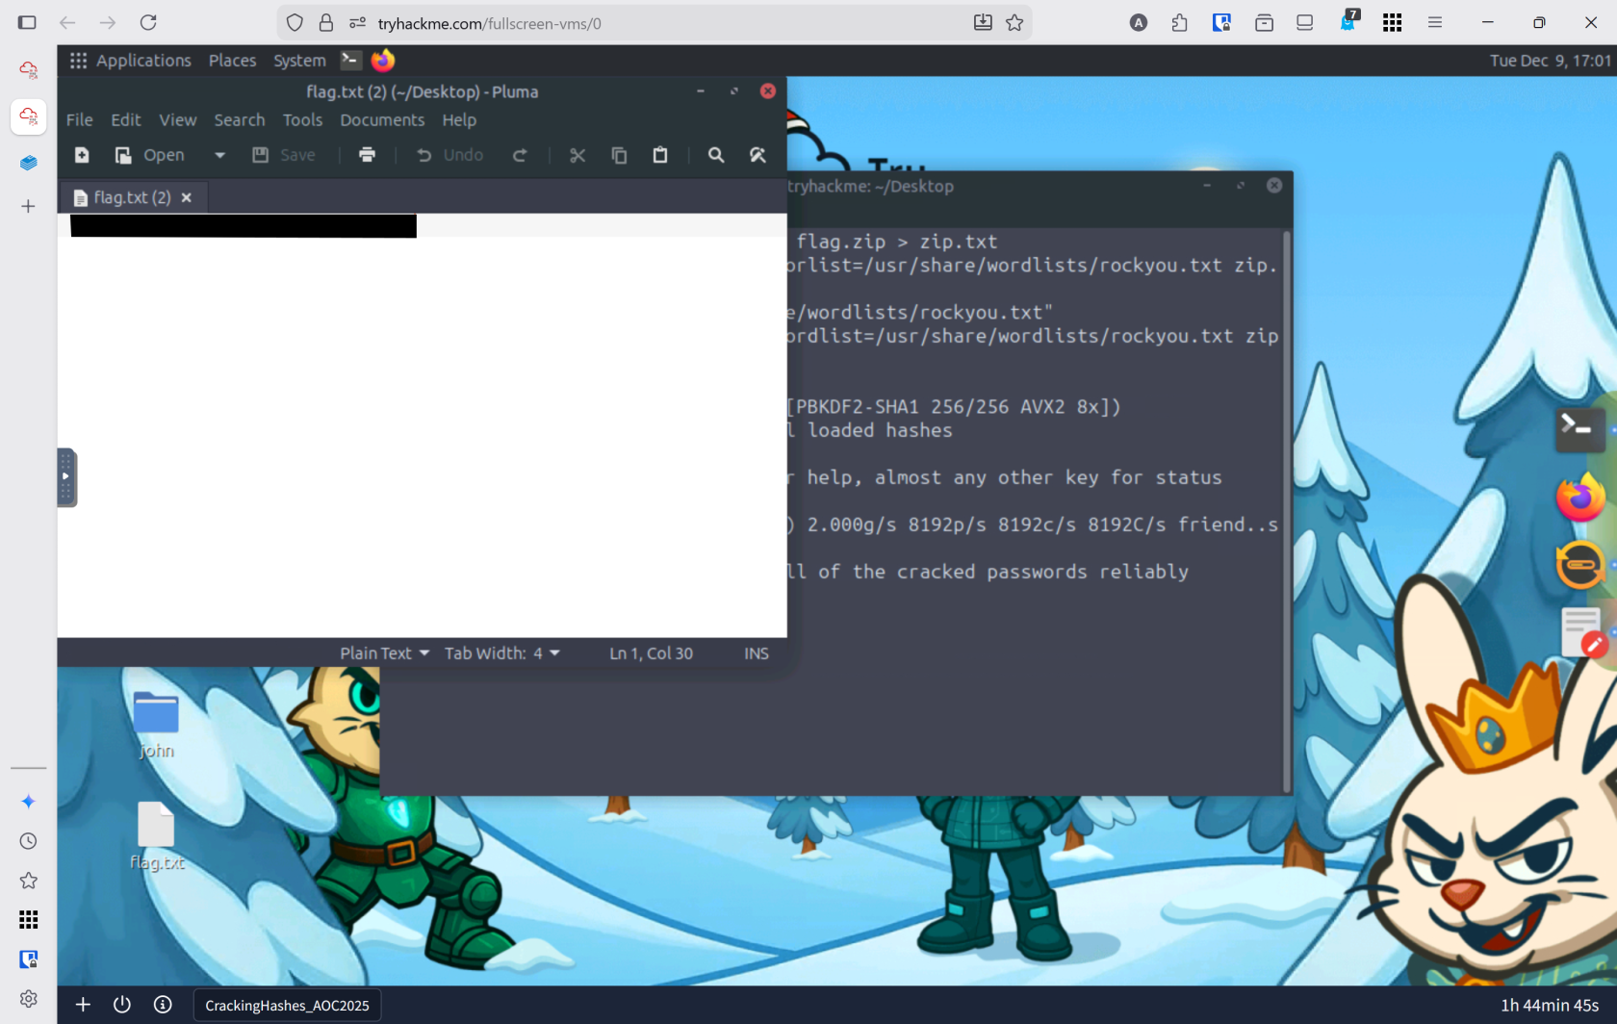Click the info icon in the bottom bar
The width and height of the screenshot is (1617, 1024).
coord(163,1005)
